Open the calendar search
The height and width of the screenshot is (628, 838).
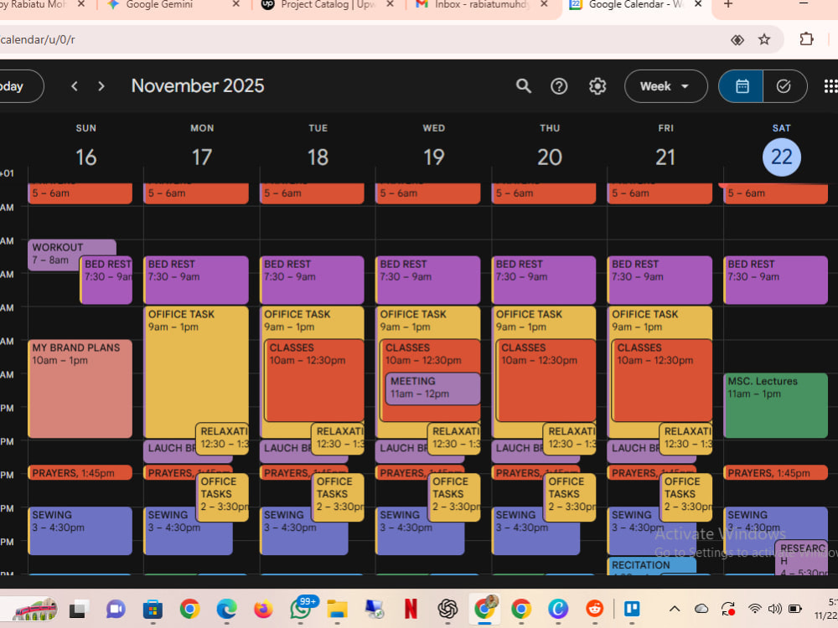pyautogui.click(x=523, y=86)
